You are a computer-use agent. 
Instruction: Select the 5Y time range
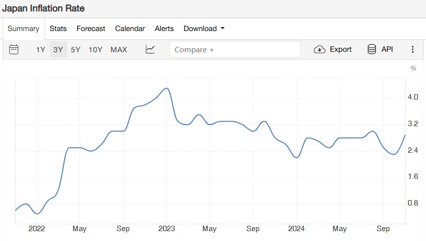(75, 49)
